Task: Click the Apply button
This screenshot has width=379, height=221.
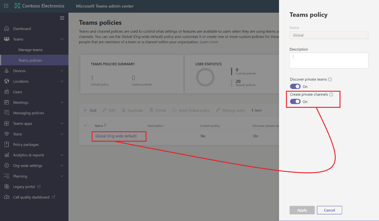Action: [x=302, y=210]
